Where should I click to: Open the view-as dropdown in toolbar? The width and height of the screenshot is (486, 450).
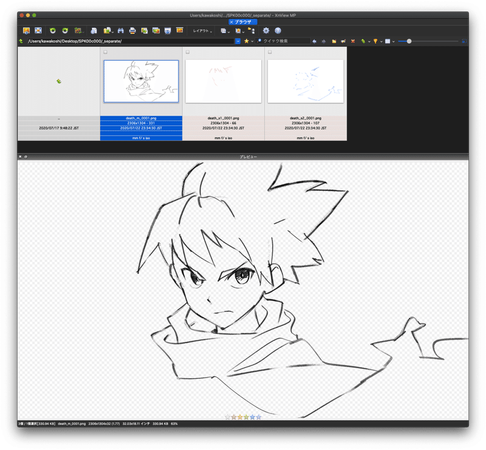coord(225,31)
